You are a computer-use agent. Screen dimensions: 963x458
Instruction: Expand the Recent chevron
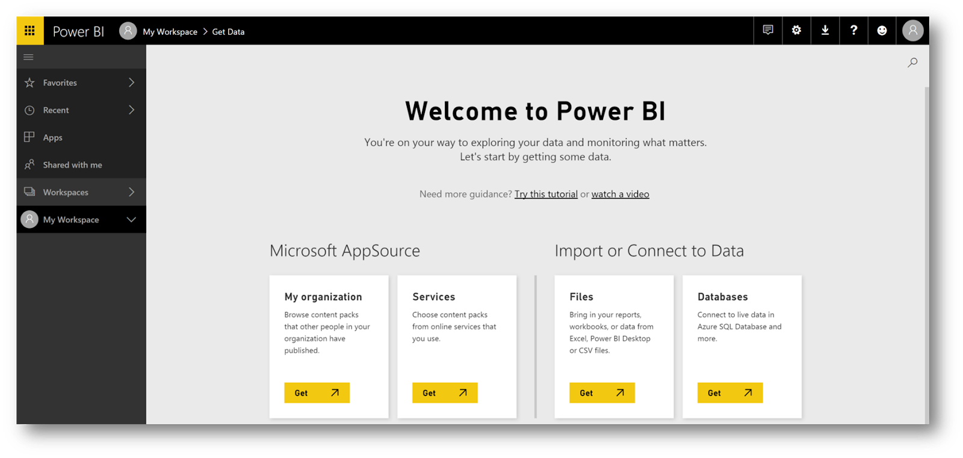click(x=131, y=110)
